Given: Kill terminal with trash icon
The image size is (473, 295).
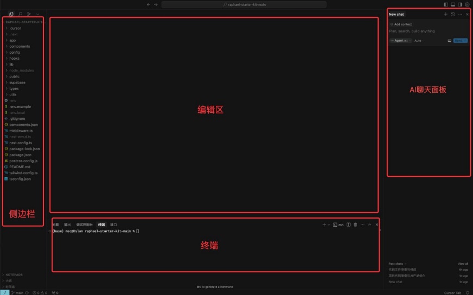Looking at the screenshot, I should [x=355, y=225].
